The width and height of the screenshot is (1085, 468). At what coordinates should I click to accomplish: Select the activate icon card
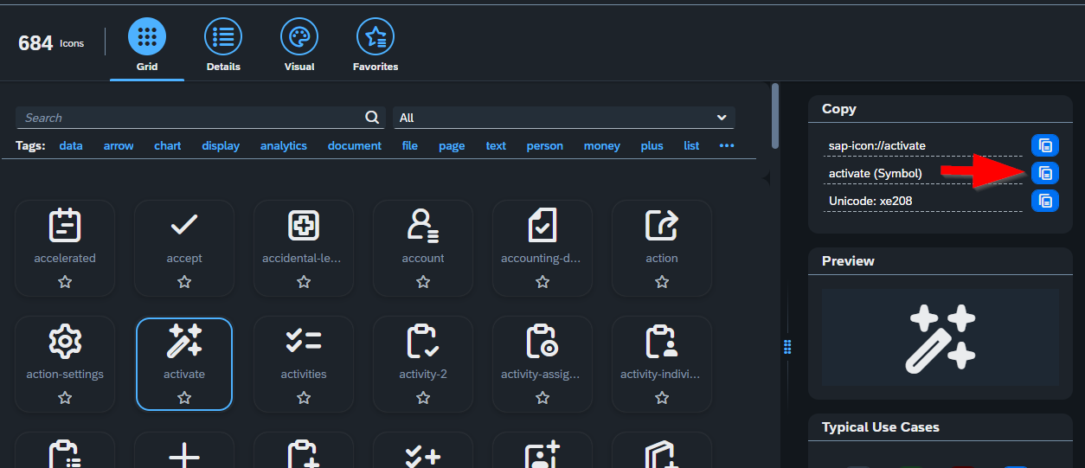pos(184,364)
